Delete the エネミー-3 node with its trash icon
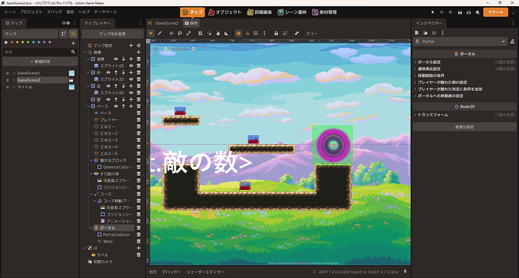Image resolution: width=519 pixels, height=278 pixels. point(138,140)
